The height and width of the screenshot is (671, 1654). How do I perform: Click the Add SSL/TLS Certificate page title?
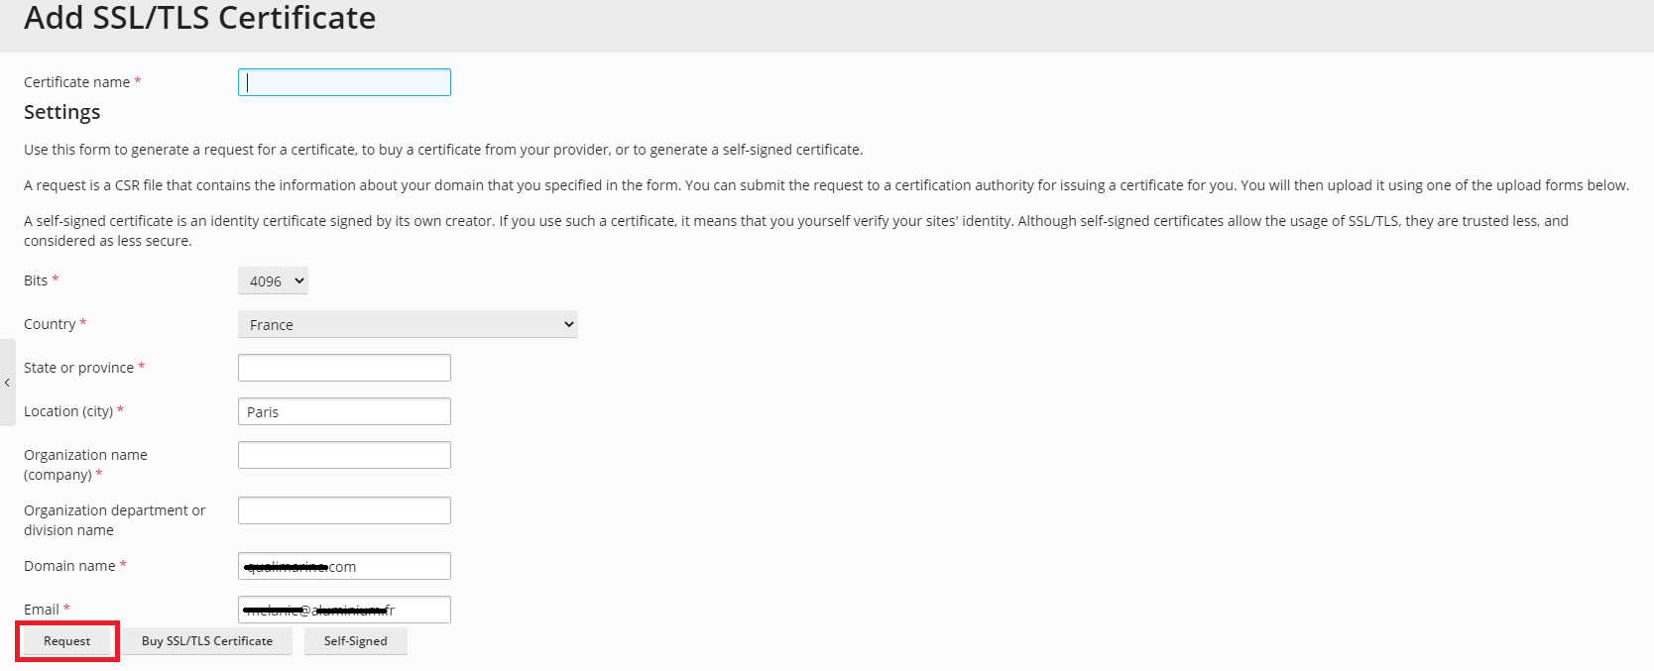(x=200, y=18)
